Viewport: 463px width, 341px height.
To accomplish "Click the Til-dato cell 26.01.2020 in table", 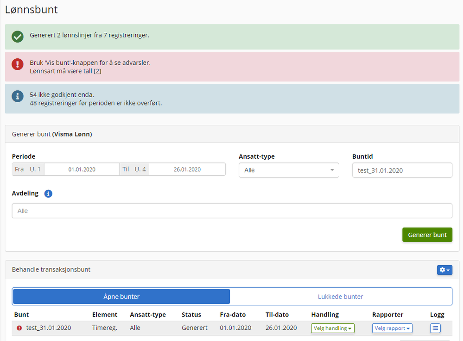I will (281, 328).
